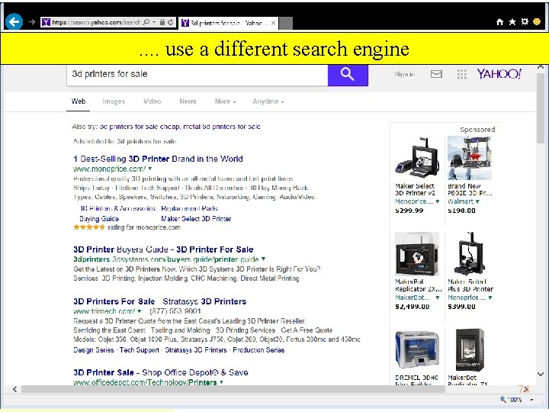Open a new blank tab

[286, 23]
